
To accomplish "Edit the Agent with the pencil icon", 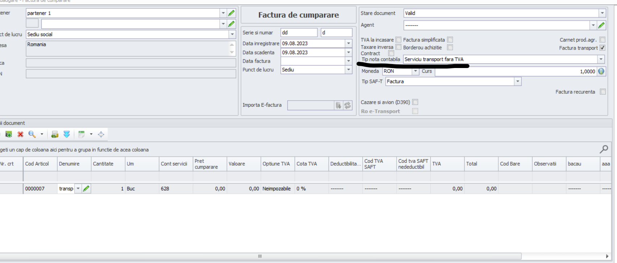I will pyautogui.click(x=601, y=25).
